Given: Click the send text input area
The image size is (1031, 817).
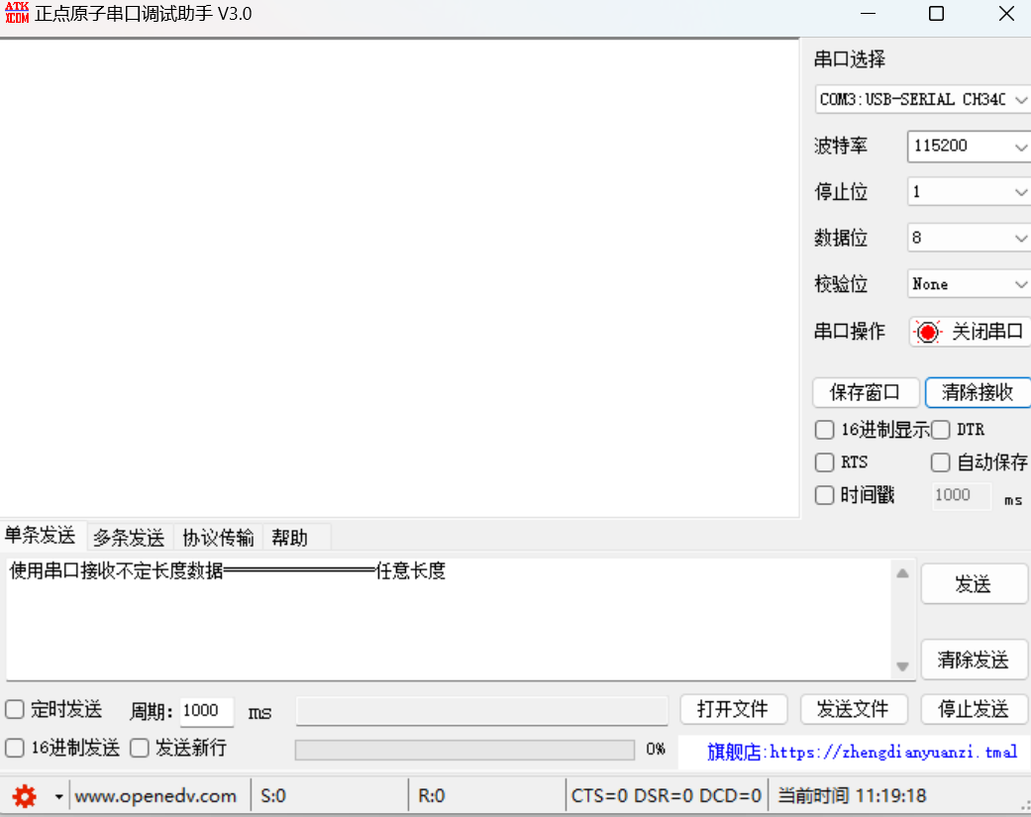Looking at the screenshot, I should [x=449, y=619].
